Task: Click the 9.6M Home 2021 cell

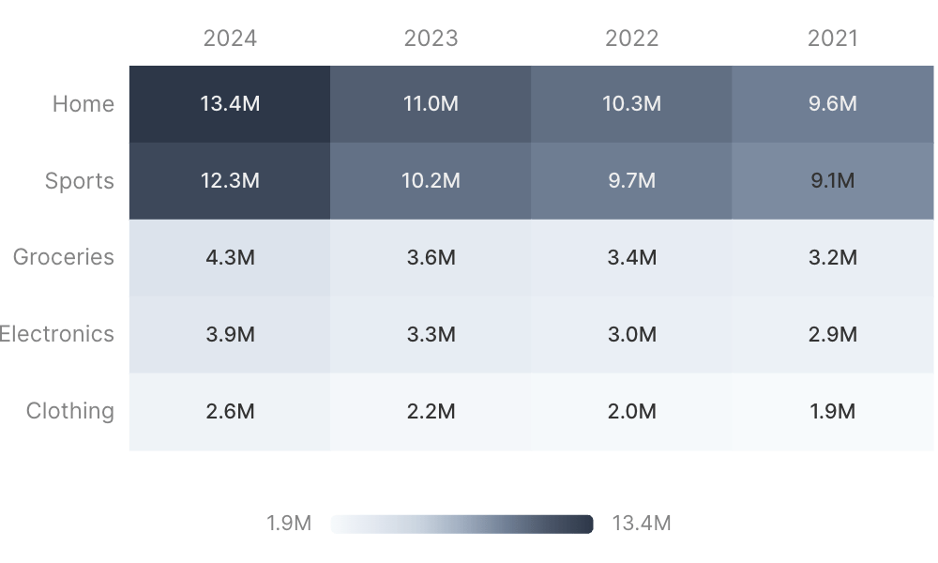Action: tap(833, 104)
